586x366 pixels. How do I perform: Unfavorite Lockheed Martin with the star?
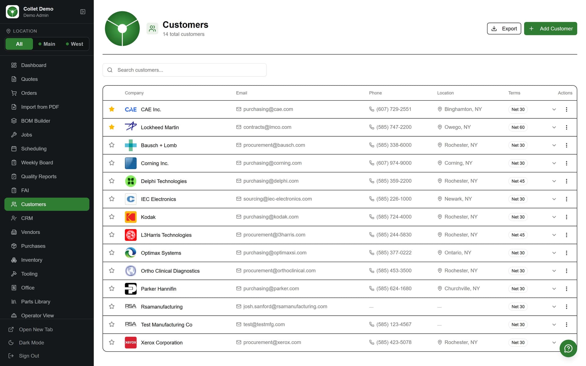[112, 127]
